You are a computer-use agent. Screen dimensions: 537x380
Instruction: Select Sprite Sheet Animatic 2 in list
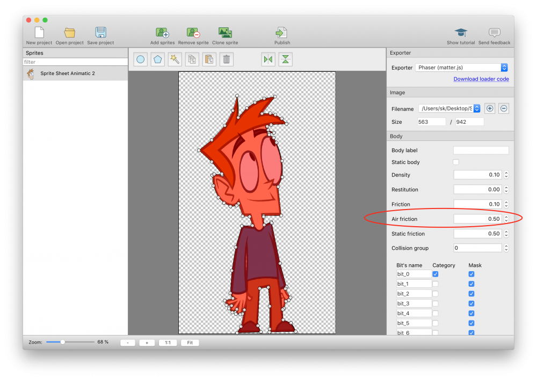[68, 73]
